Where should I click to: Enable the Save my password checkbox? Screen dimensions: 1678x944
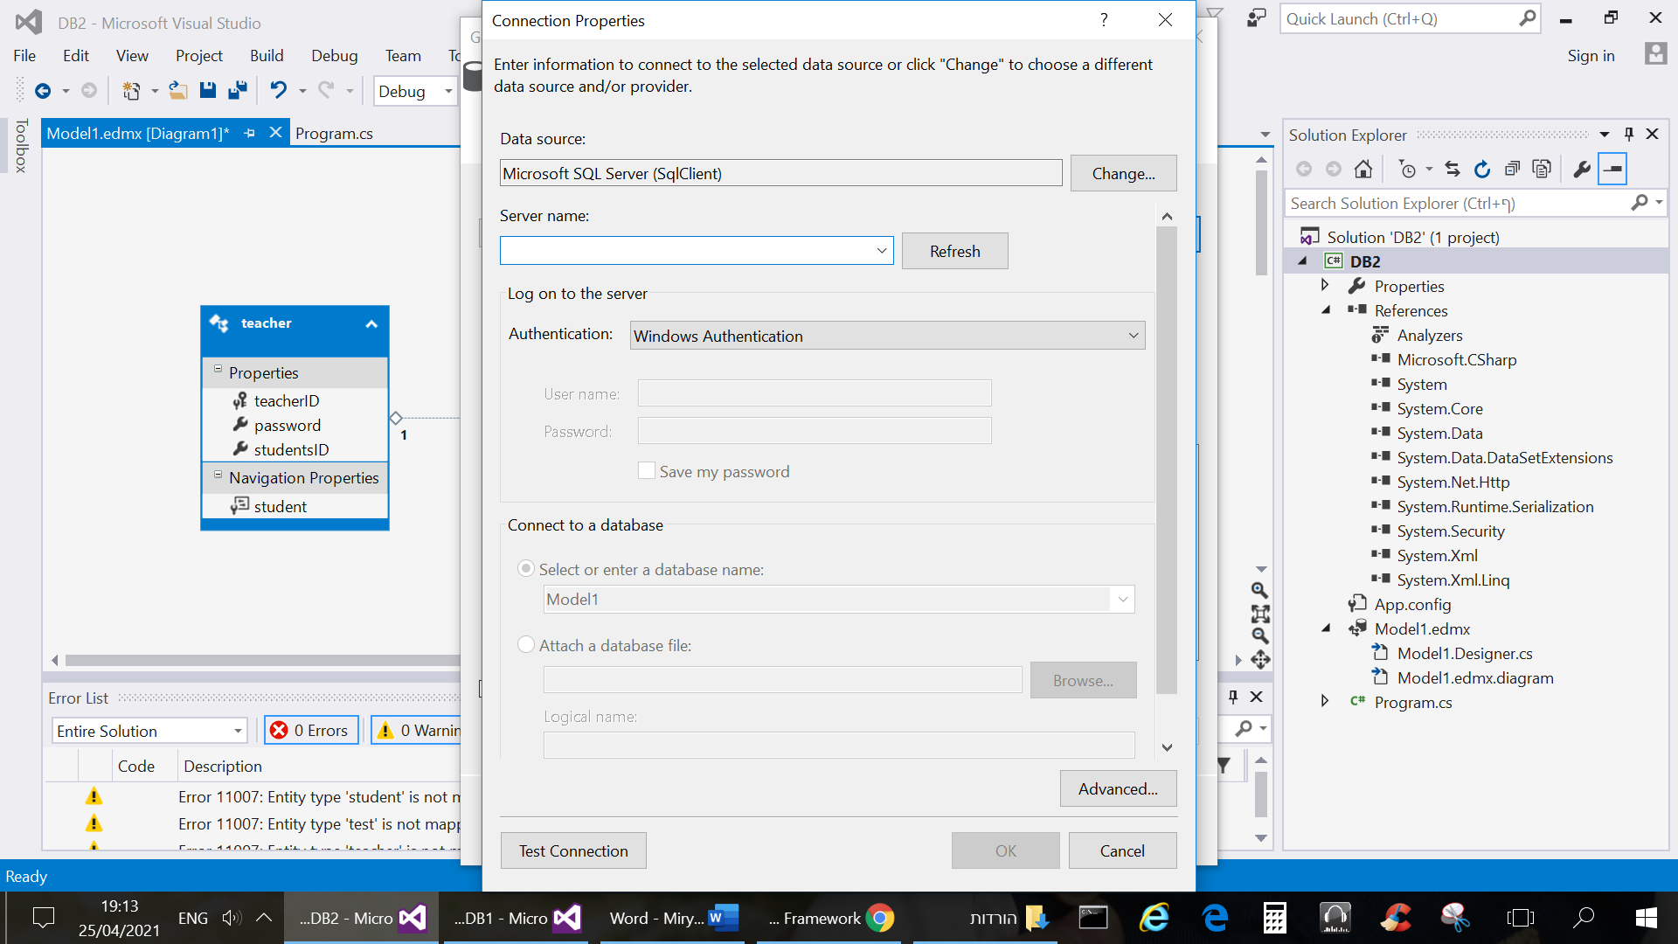coord(647,471)
